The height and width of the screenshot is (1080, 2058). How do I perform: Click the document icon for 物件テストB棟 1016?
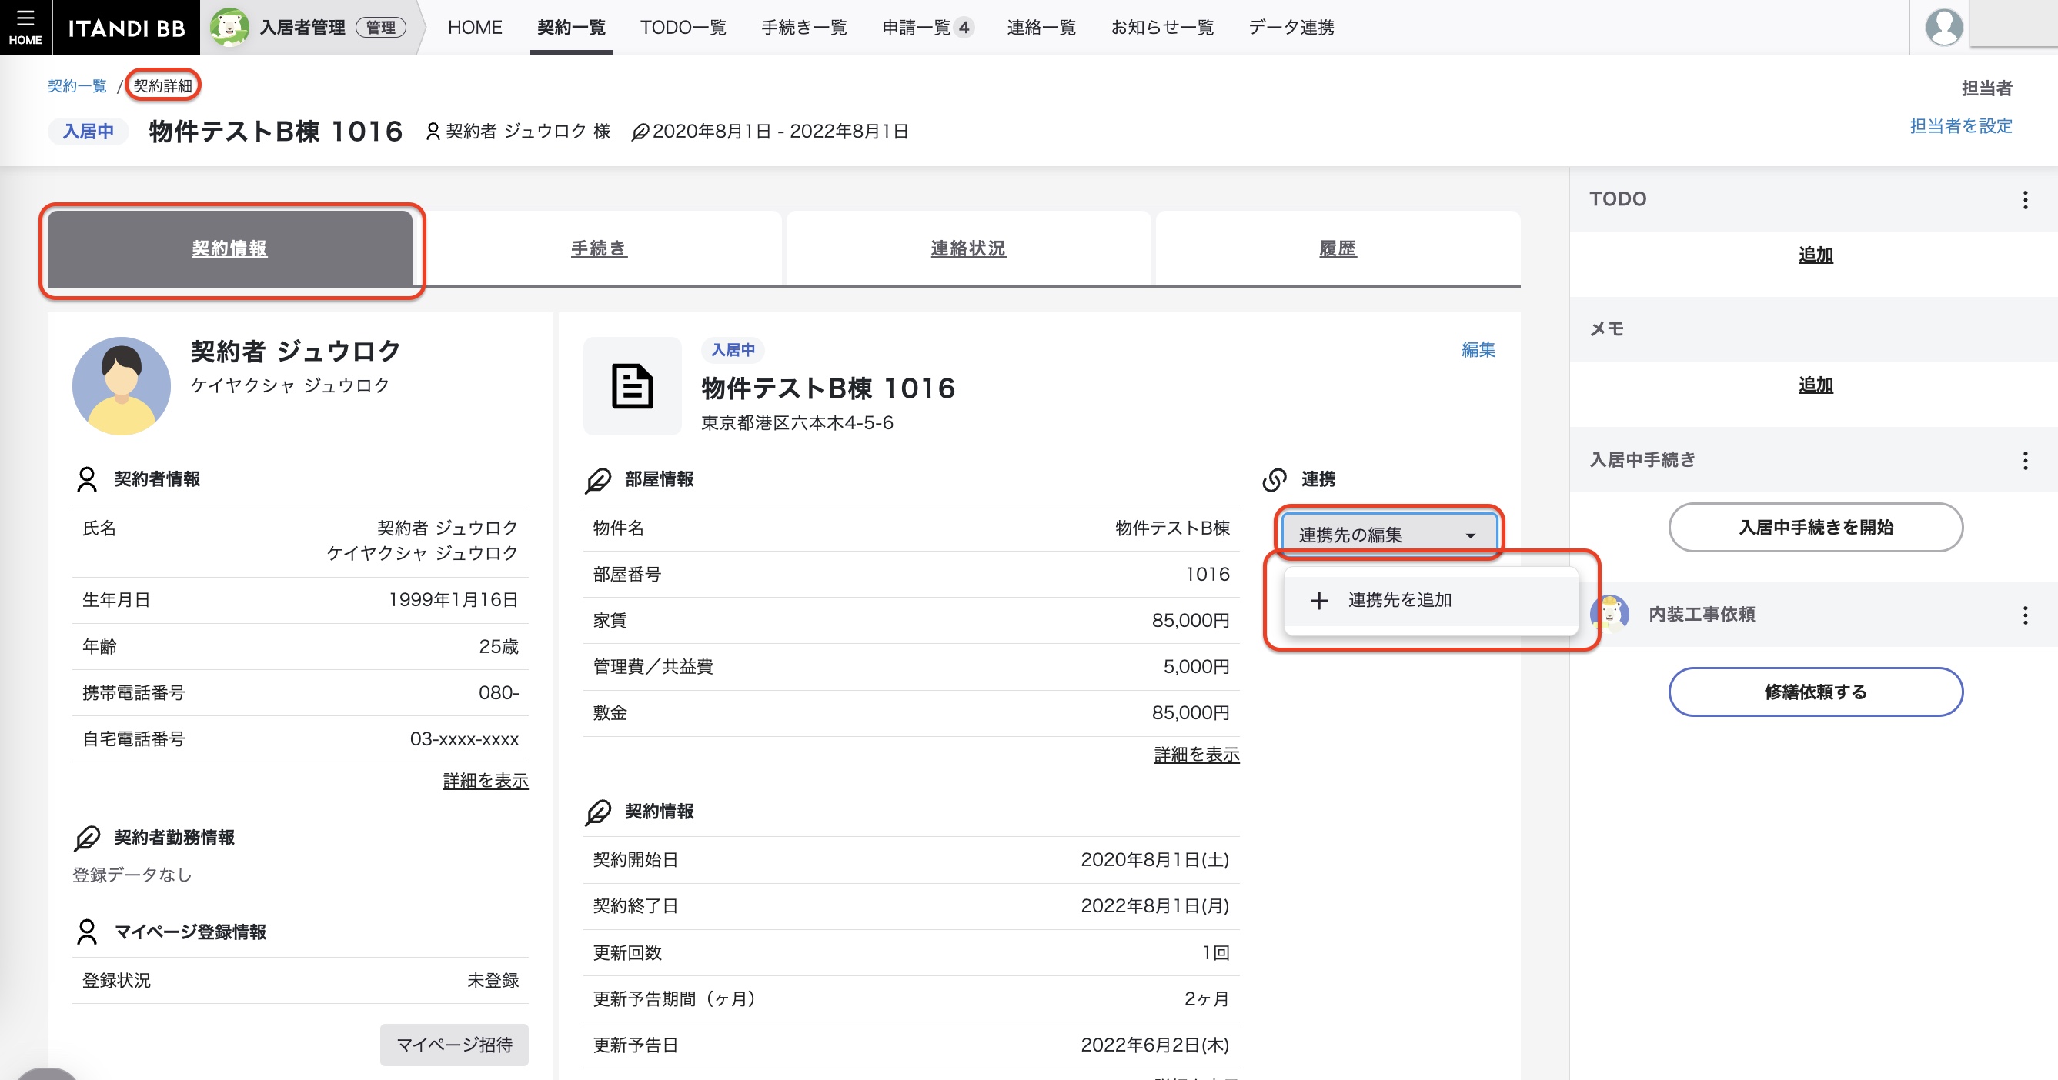(x=632, y=385)
